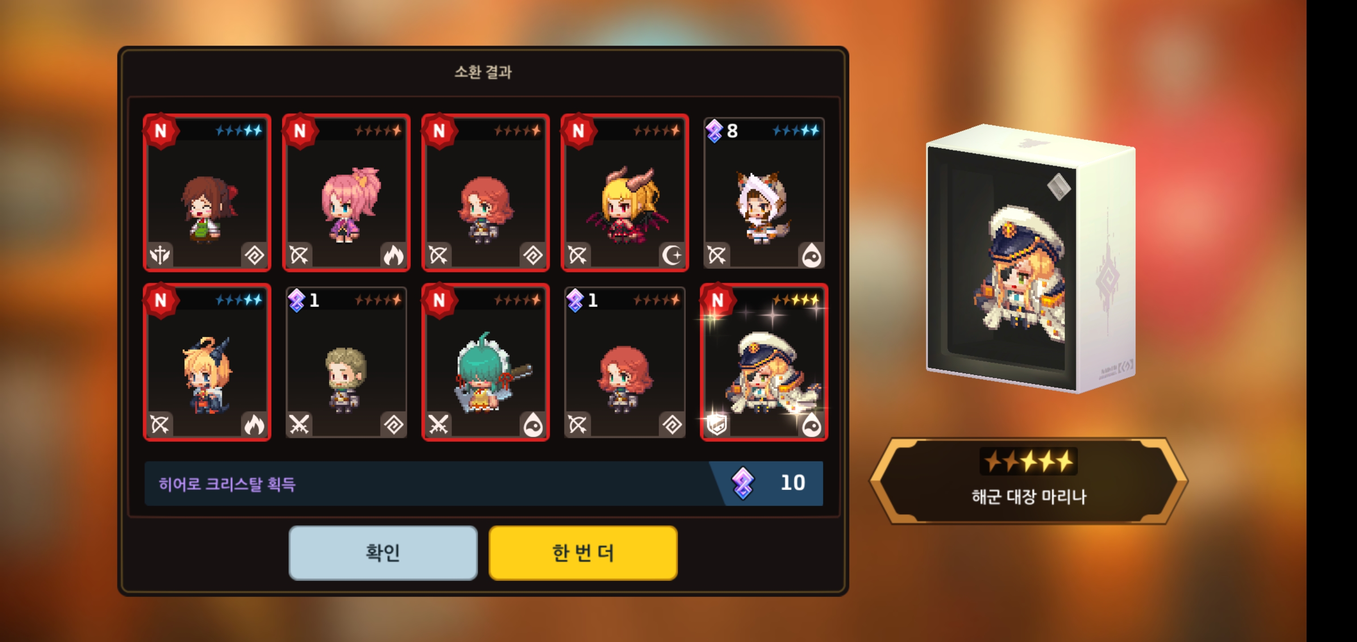Viewport: 1357px width, 642px height.
Task: Click the large Marina figure box on right
Action: [1030, 259]
